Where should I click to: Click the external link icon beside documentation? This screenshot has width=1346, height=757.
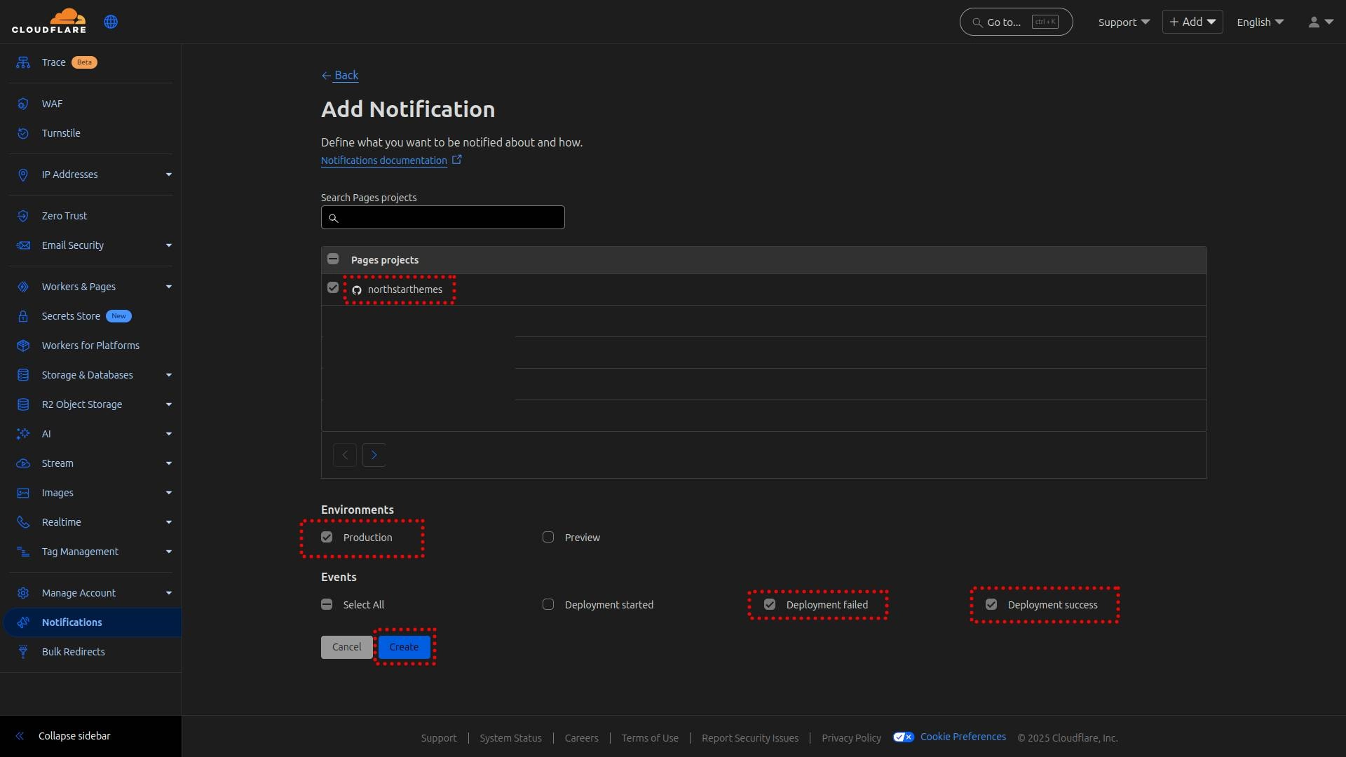pyautogui.click(x=456, y=160)
